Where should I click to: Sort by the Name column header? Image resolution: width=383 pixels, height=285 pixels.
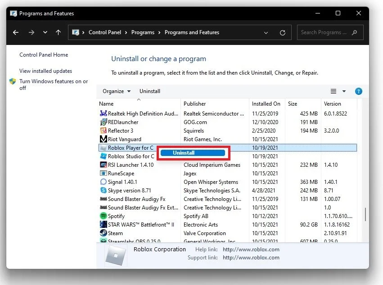point(139,104)
